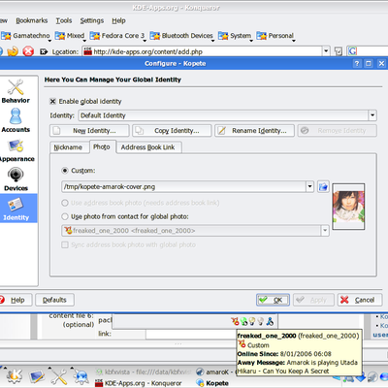Image resolution: width=388 pixels, height=388 pixels.
Task: Click the Remove Identity button
Action: (338, 131)
